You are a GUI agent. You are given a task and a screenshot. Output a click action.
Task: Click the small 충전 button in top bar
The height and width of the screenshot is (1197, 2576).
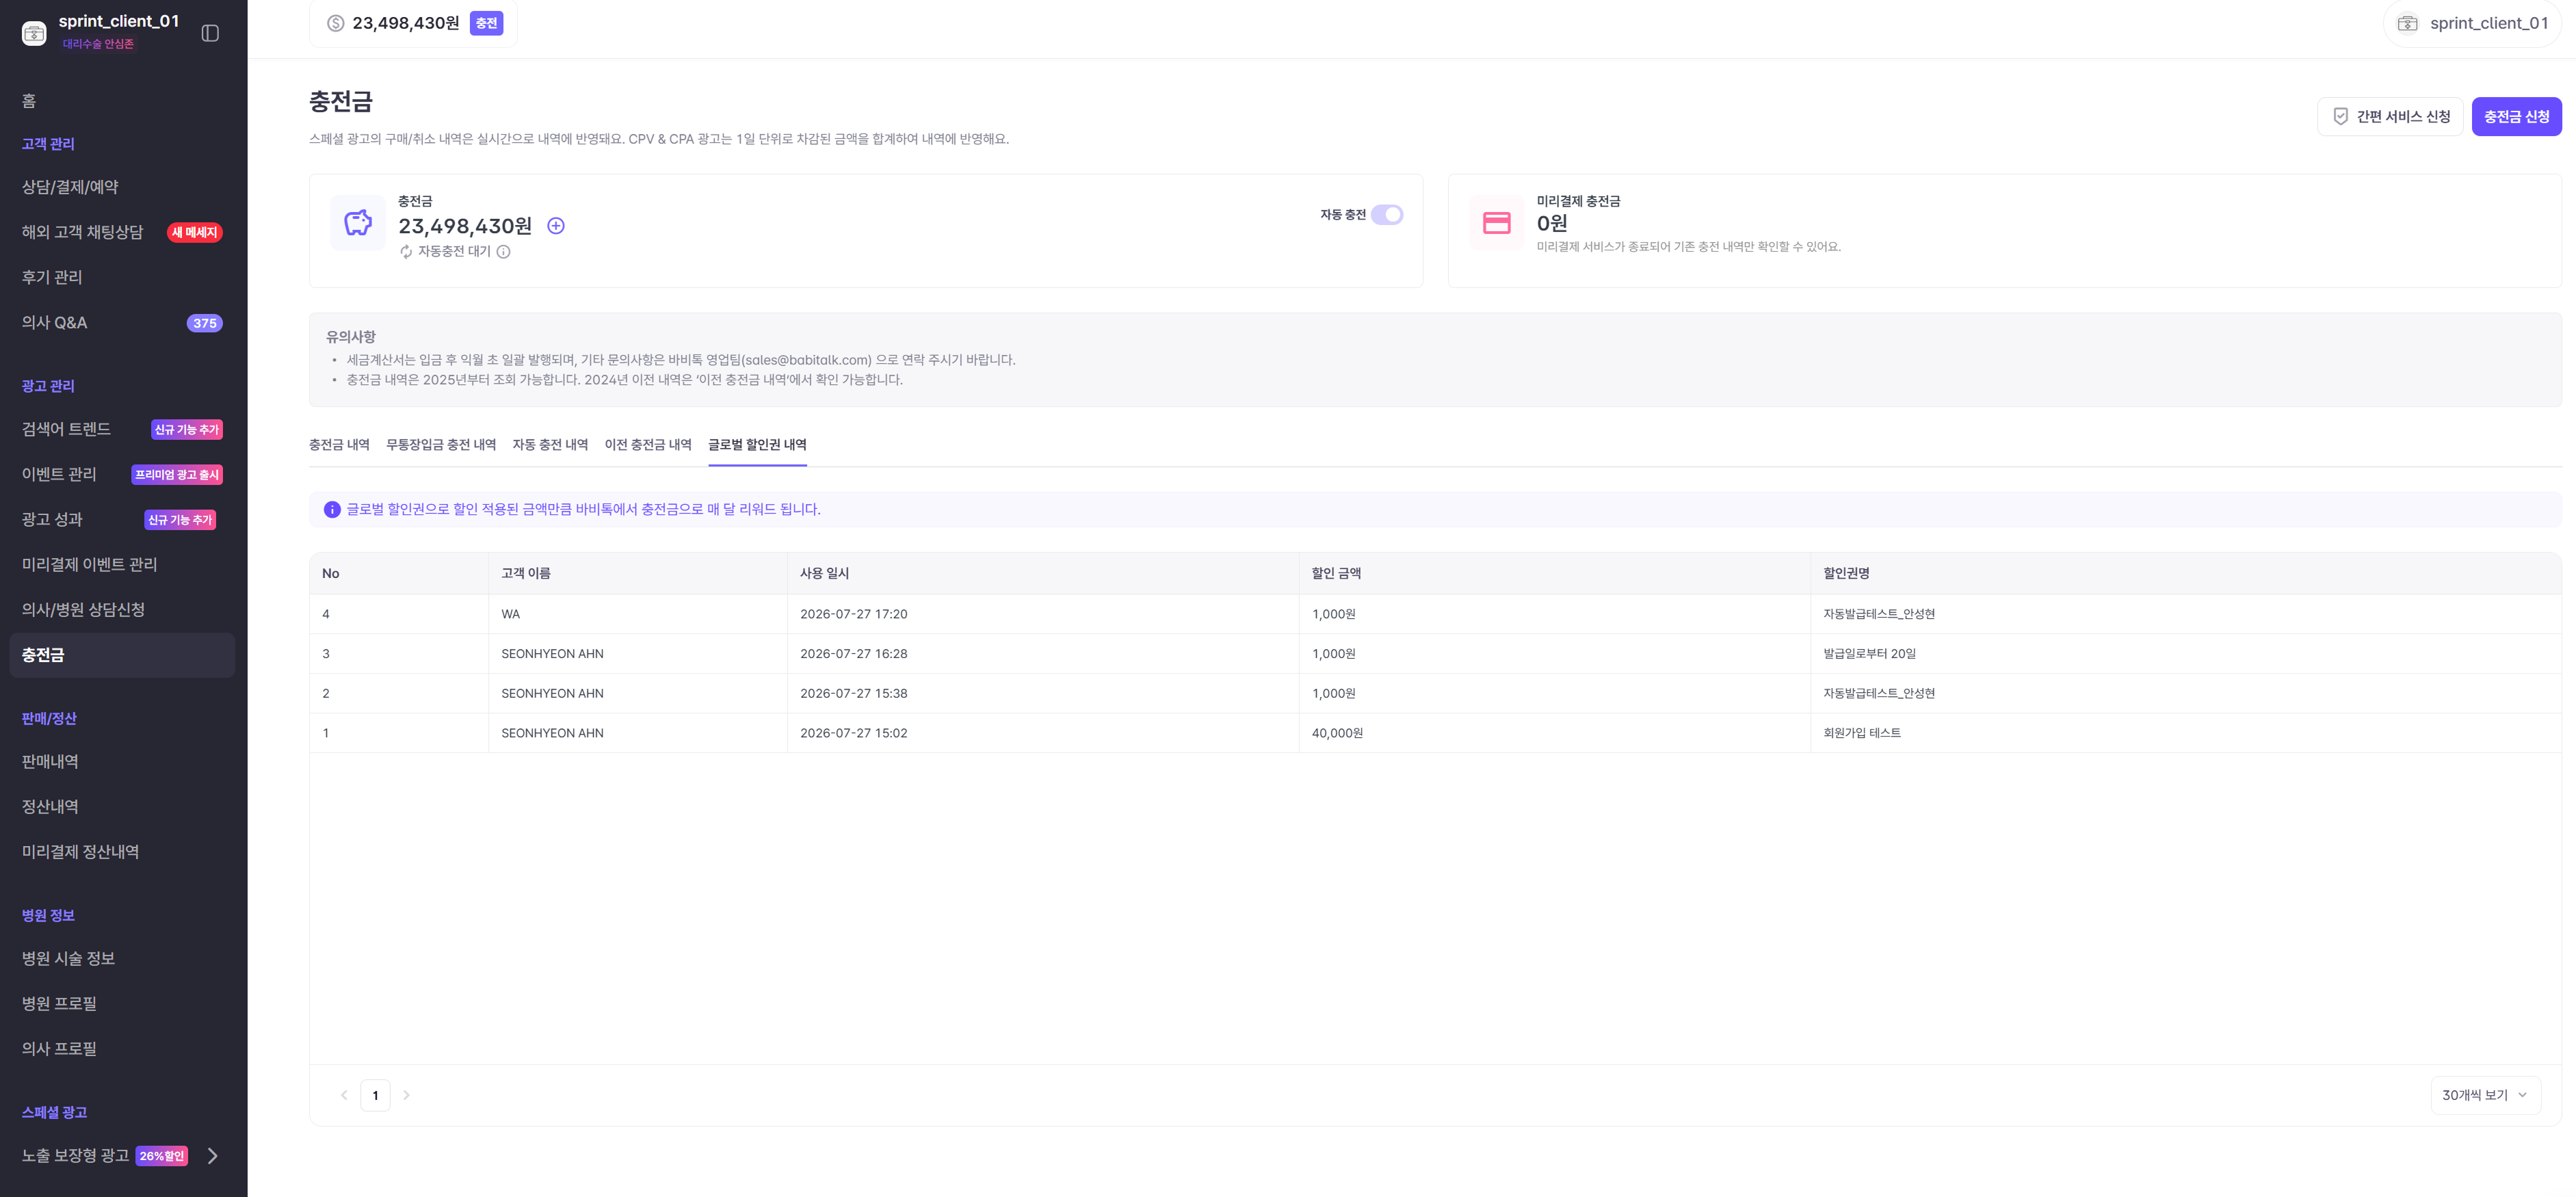pyautogui.click(x=486, y=23)
